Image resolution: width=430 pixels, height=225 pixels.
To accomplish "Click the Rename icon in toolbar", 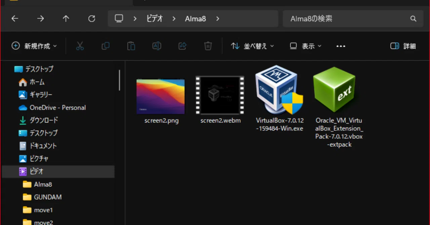I will pos(157,46).
